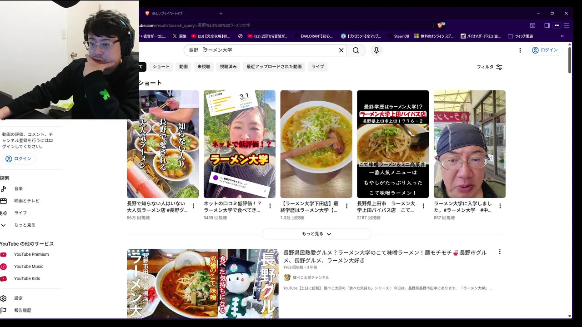Open the 画像 X bookmark

click(x=180, y=36)
